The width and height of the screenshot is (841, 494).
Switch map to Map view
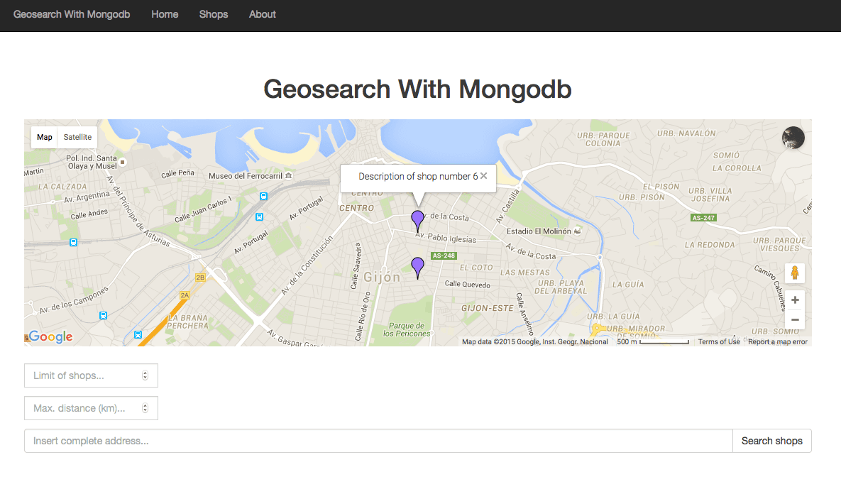point(45,137)
